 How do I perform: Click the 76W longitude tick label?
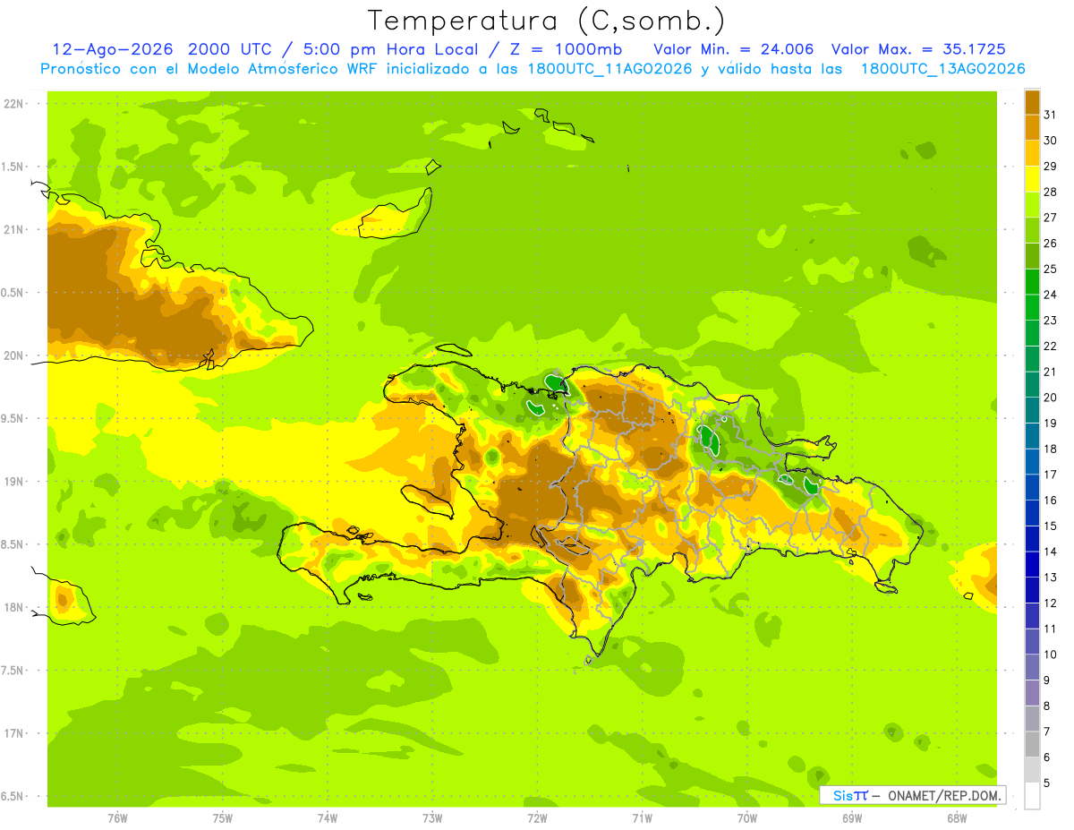tap(117, 817)
